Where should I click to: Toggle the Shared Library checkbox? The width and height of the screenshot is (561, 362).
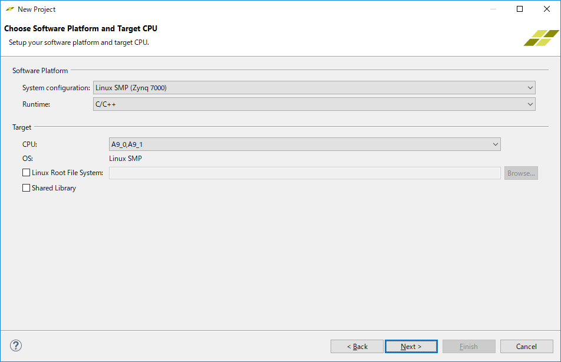[x=26, y=188]
